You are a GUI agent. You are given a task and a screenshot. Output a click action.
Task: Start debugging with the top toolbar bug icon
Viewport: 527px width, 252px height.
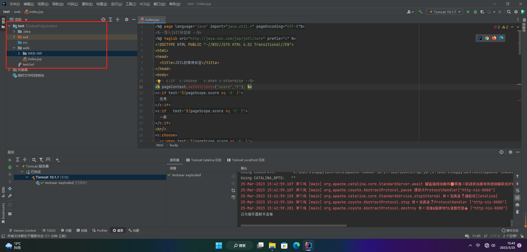[475, 12]
